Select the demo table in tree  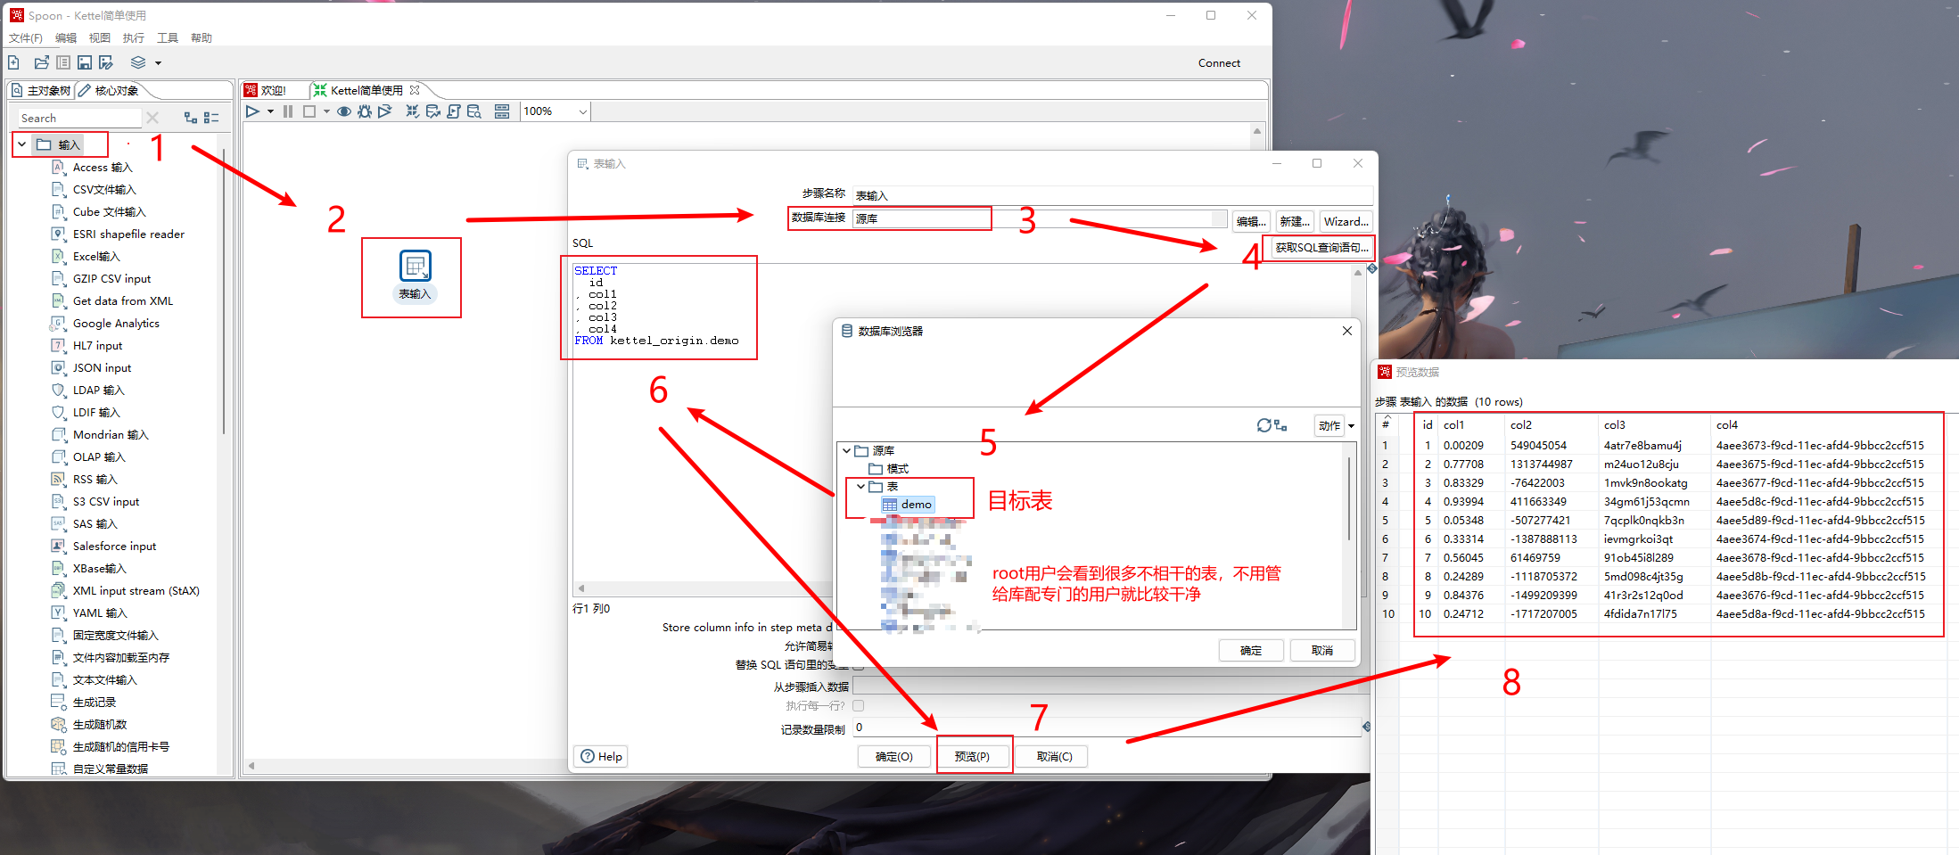[916, 505]
